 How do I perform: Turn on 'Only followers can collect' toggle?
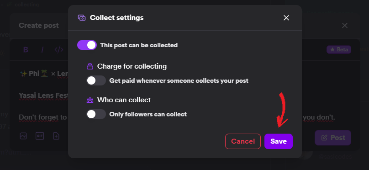click(x=96, y=114)
